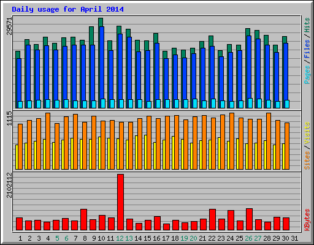Click the day 1 label on the x-axis
Image resolution: width=314 pixels, height=245 pixels.
pos(20,238)
